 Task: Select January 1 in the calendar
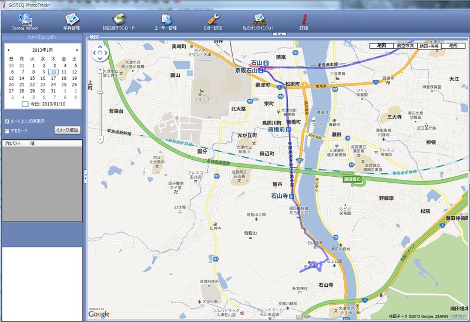pos(33,66)
